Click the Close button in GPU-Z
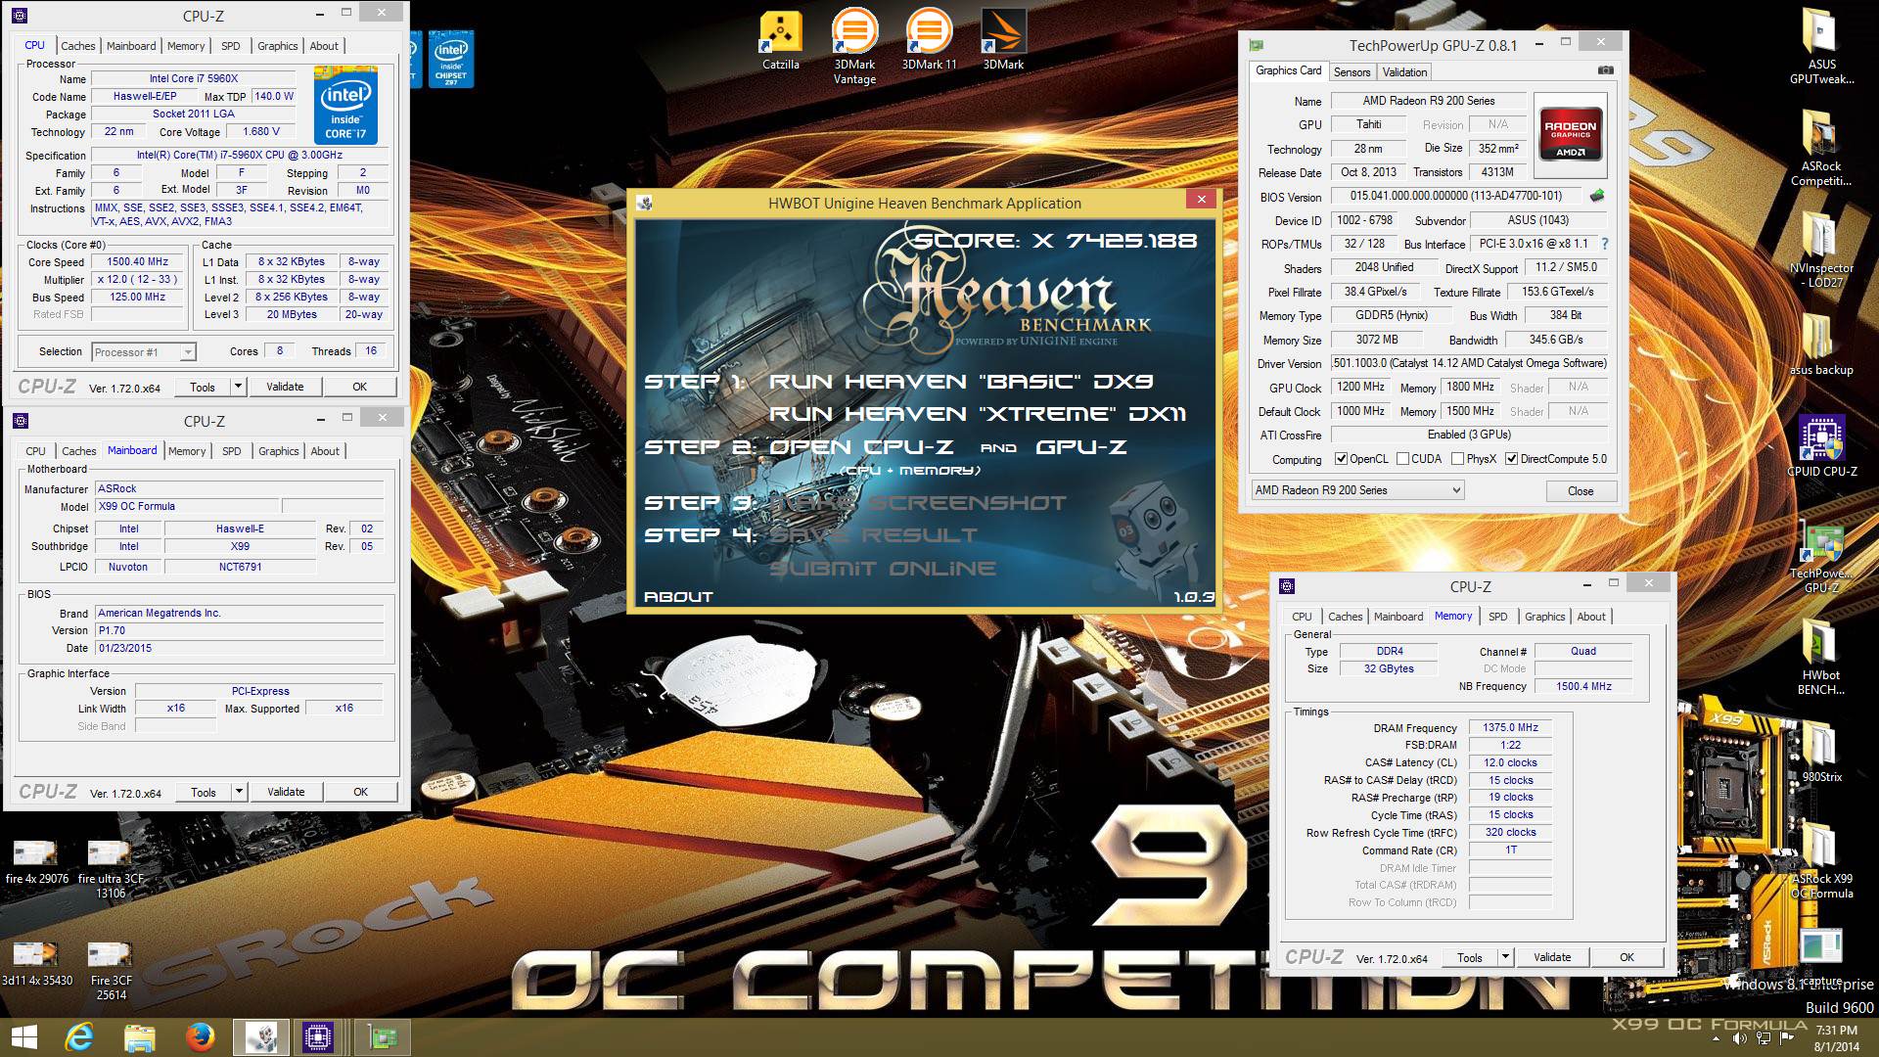The height and width of the screenshot is (1057, 1879). 1581,491
